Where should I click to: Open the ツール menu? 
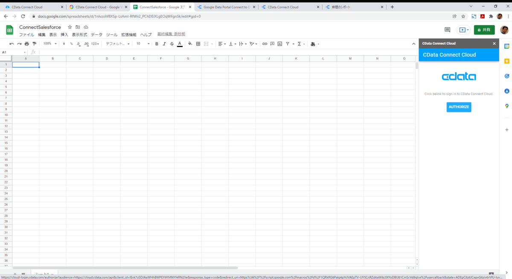(112, 35)
